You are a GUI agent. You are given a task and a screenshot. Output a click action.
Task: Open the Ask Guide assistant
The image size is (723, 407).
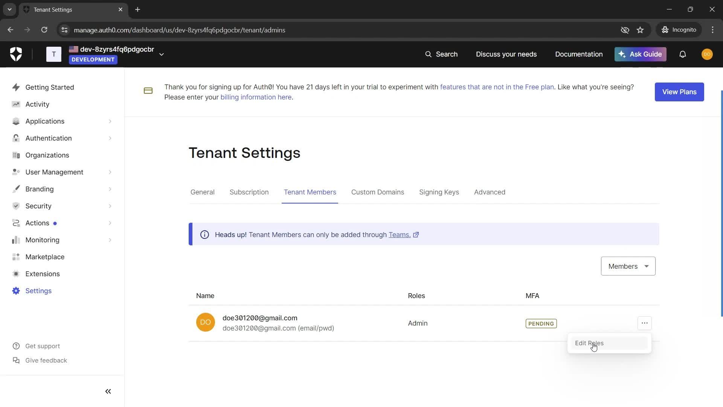(x=640, y=54)
